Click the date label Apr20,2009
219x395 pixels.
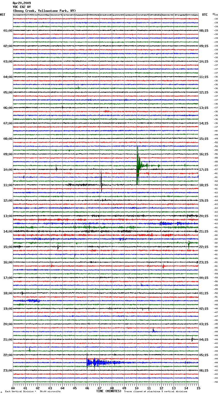(x=22, y=3)
